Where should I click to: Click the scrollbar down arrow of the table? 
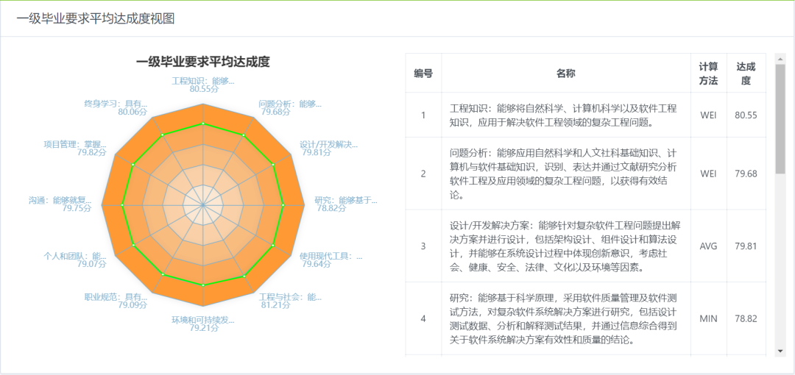tap(780, 351)
